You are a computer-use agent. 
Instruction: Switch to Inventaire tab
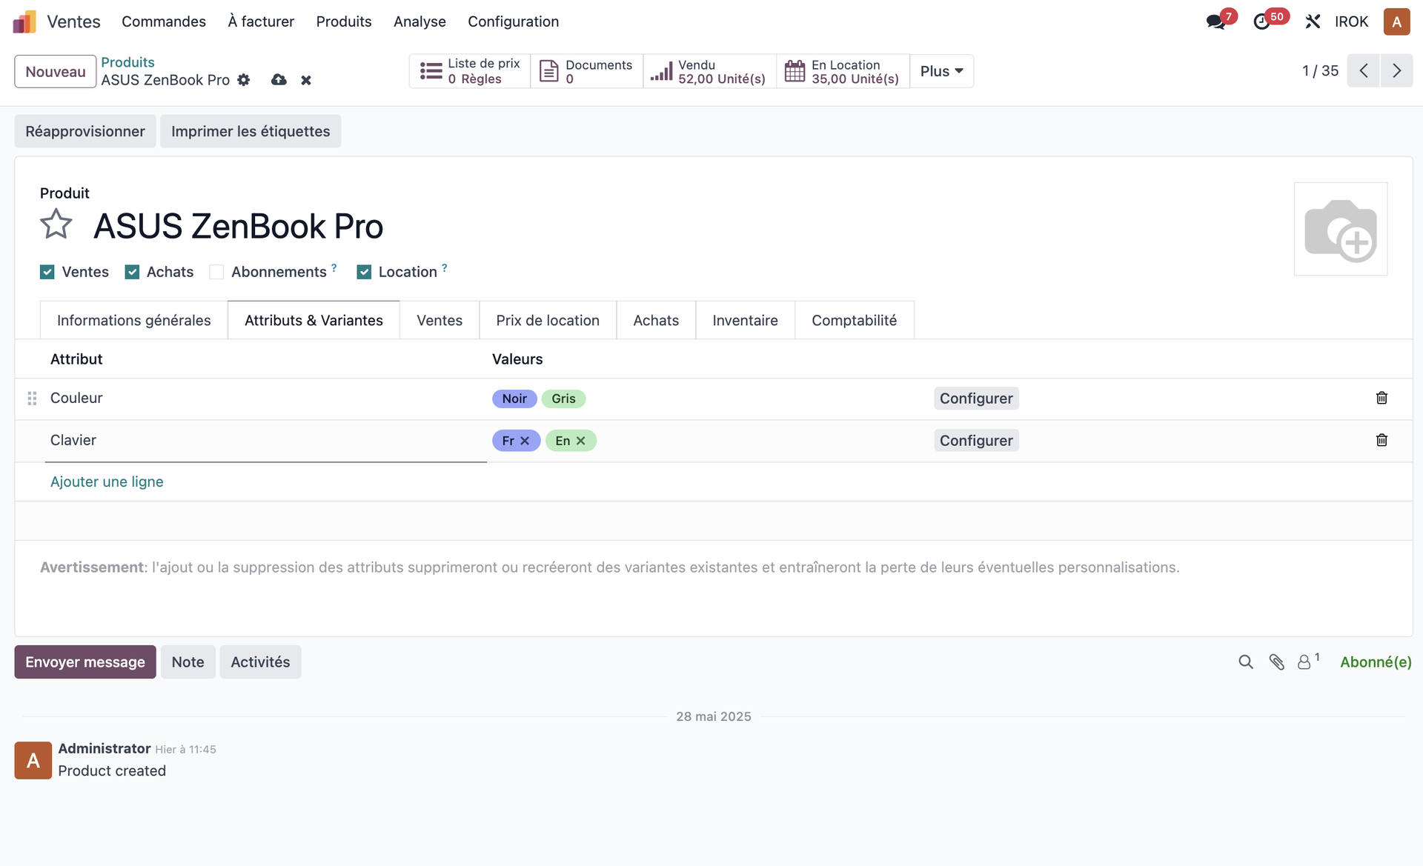pos(745,320)
